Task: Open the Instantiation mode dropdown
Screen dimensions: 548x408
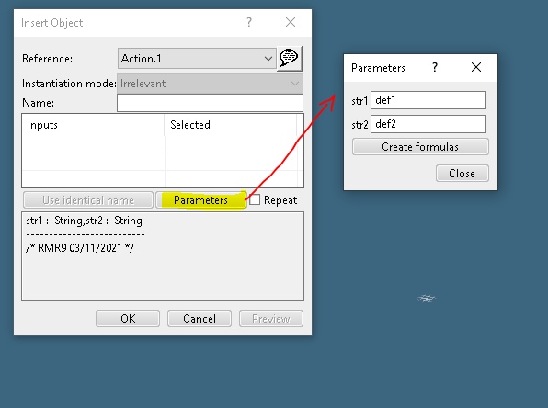Action: [x=210, y=84]
